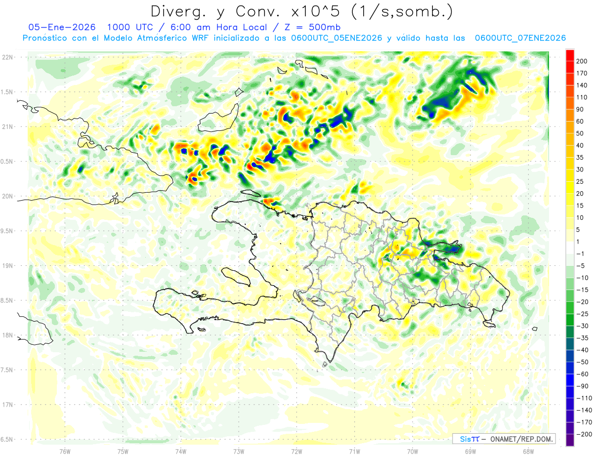Click the red top swatch of the color scale
This screenshot has height=458, width=593.
pyautogui.click(x=570, y=56)
